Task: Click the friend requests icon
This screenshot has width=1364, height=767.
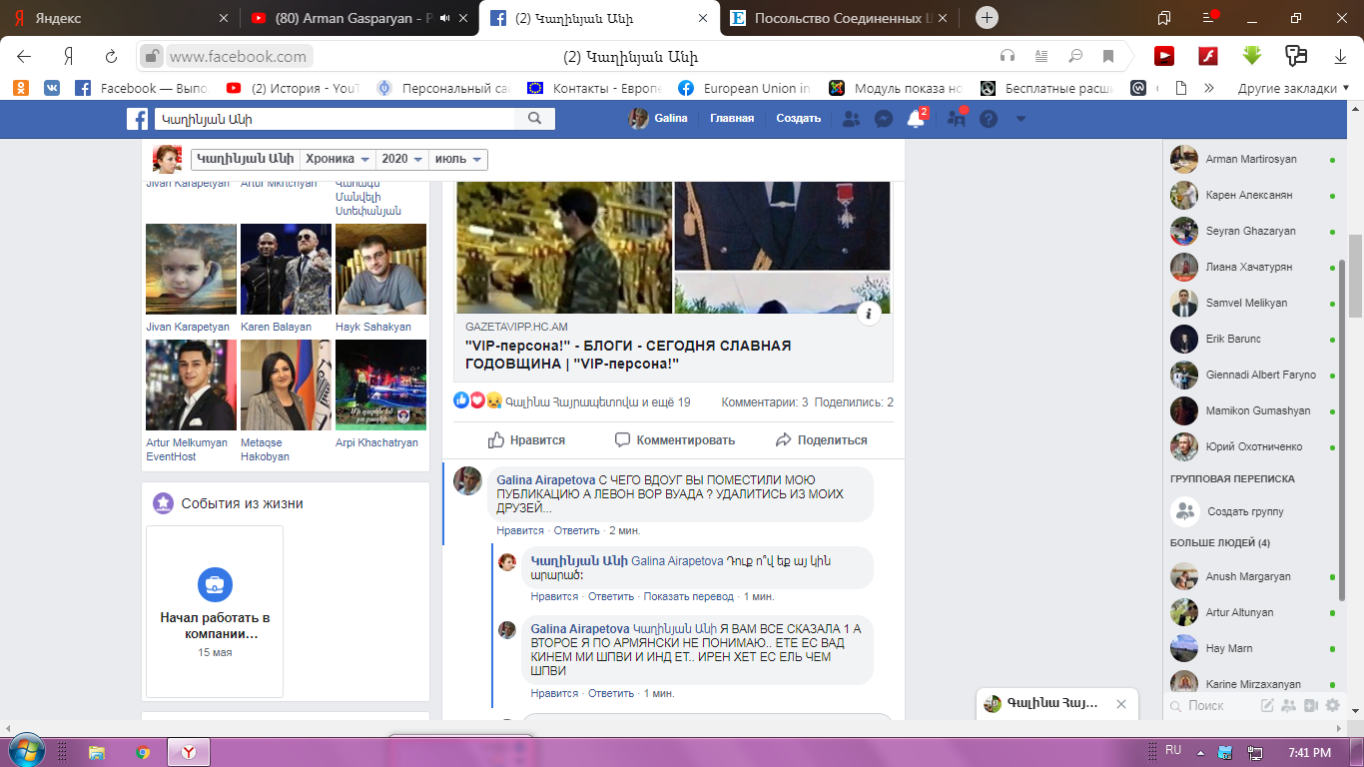Action: coord(851,119)
